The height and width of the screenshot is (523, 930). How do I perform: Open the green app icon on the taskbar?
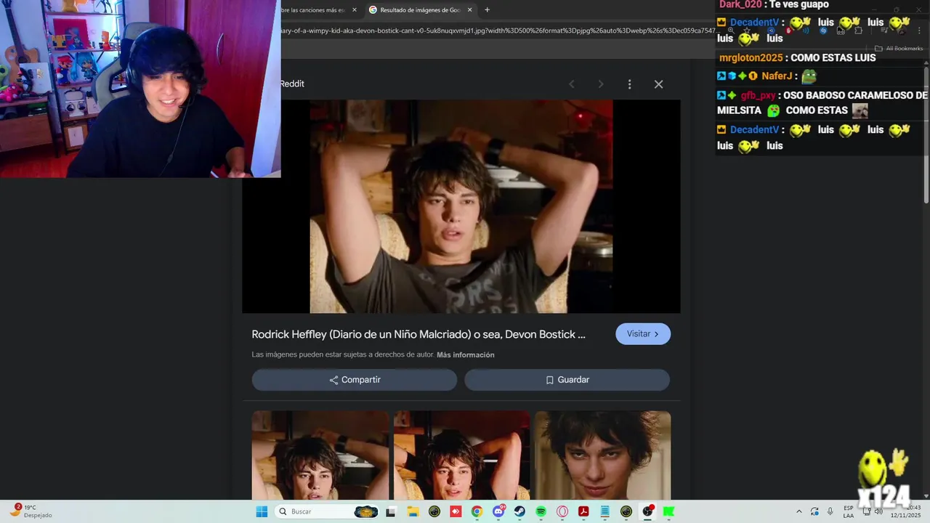668,511
